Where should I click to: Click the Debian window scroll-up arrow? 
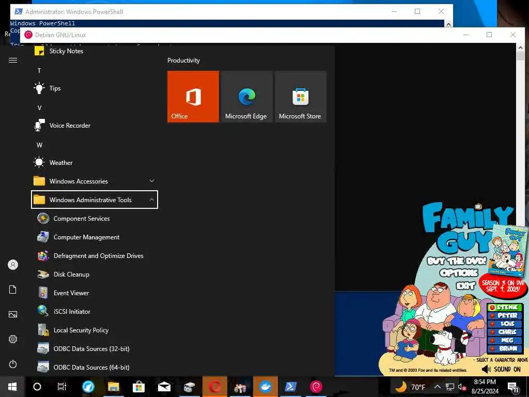click(x=520, y=48)
